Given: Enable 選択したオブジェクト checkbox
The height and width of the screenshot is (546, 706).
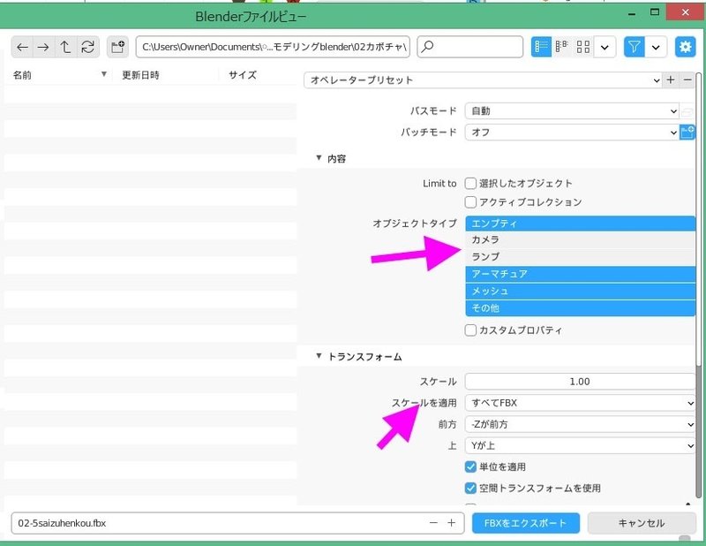Looking at the screenshot, I should pyautogui.click(x=470, y=183).
